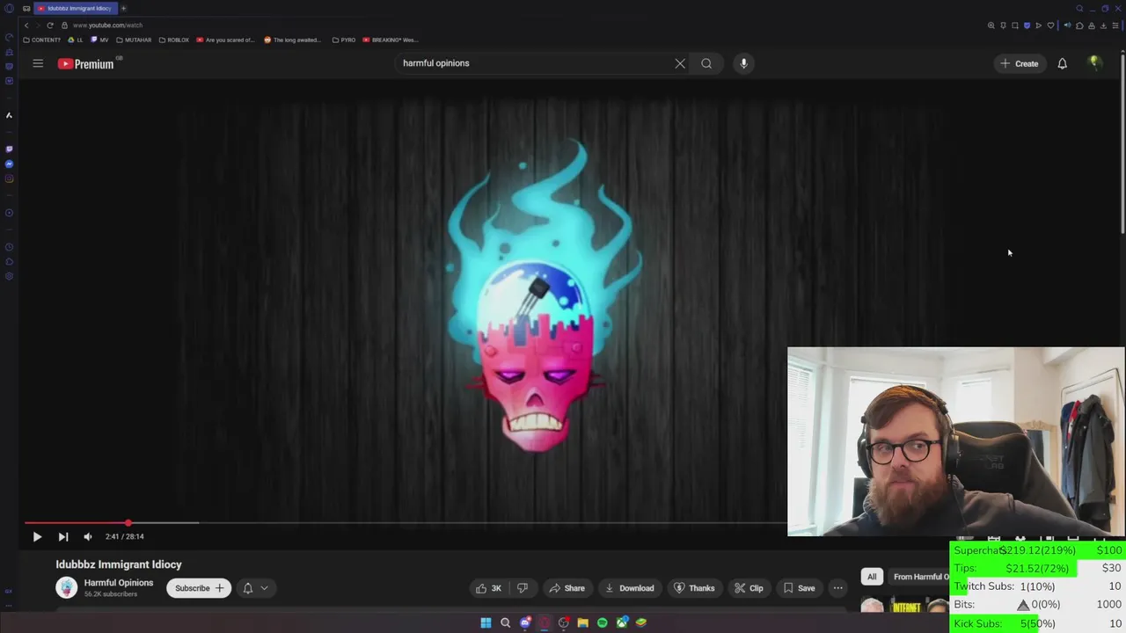The image size is (1126, 633).
Task: Open Spotify from the taskbar
Action: coord(602,622)
